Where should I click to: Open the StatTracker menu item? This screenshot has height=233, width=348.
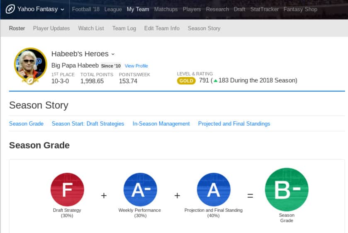tap(265, 9)
